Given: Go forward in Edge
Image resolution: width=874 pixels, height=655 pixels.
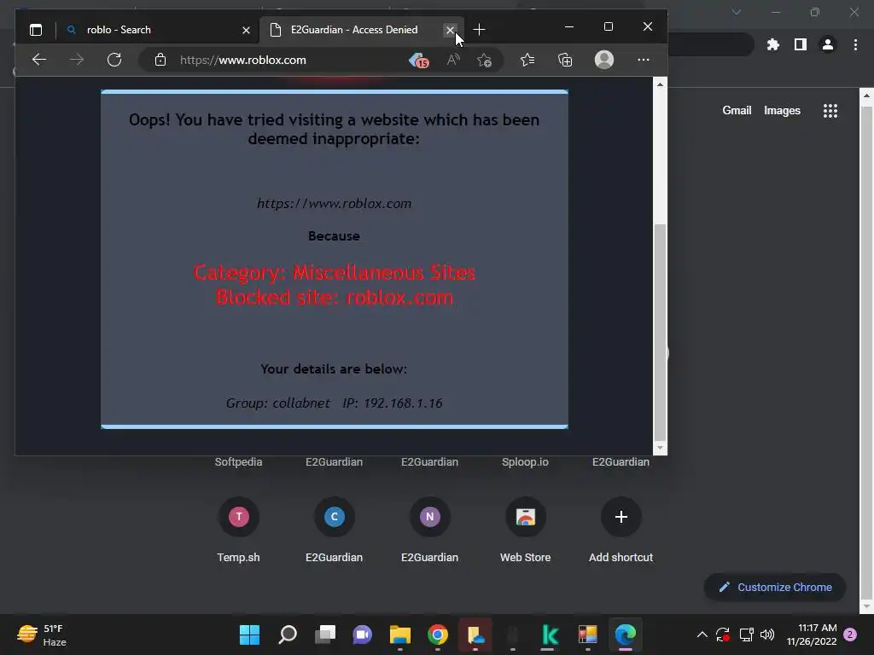Looking at the screenshot, I should point(76,60).
